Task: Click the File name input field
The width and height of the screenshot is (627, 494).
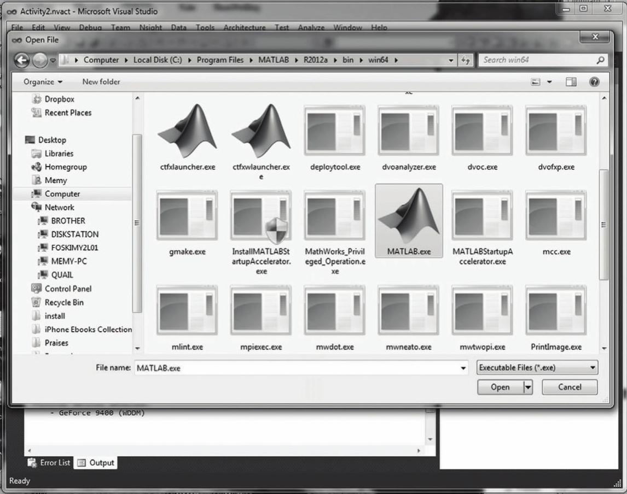Action: [297, 368]
